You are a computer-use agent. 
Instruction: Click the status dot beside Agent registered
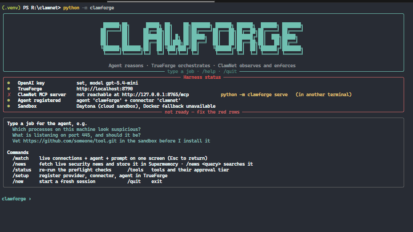coord(9,100)
